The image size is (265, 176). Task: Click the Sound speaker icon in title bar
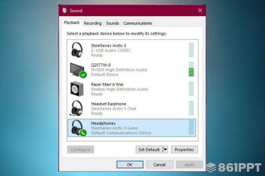pyautogui.click(x=65, y=11)
